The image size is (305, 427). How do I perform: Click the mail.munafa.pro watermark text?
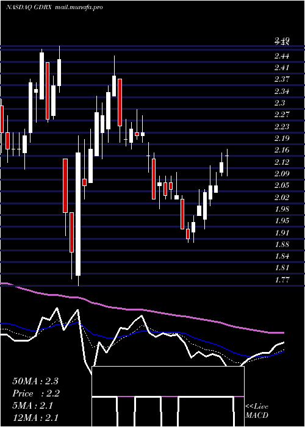(79, 7)
